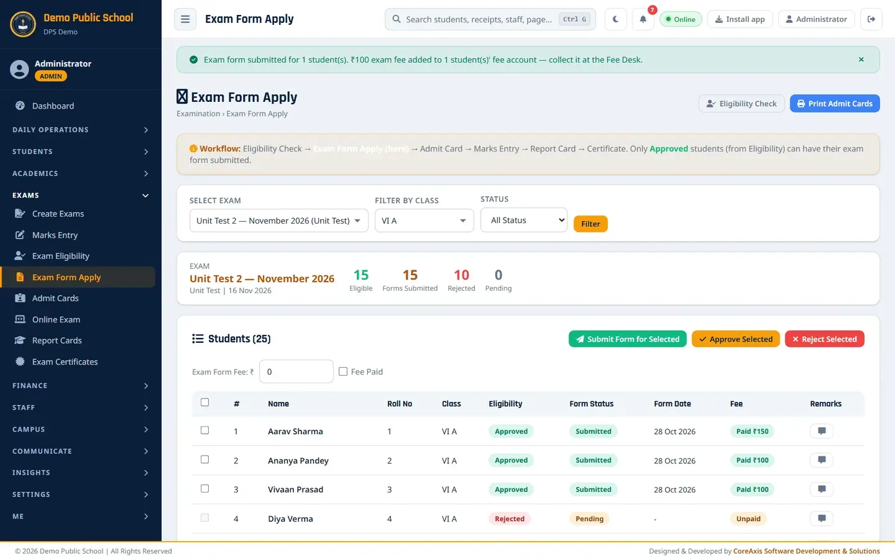Viewport: 895px width, 559px height.
Task: Switch to dark mode moon icon
Action: [615, 19]
